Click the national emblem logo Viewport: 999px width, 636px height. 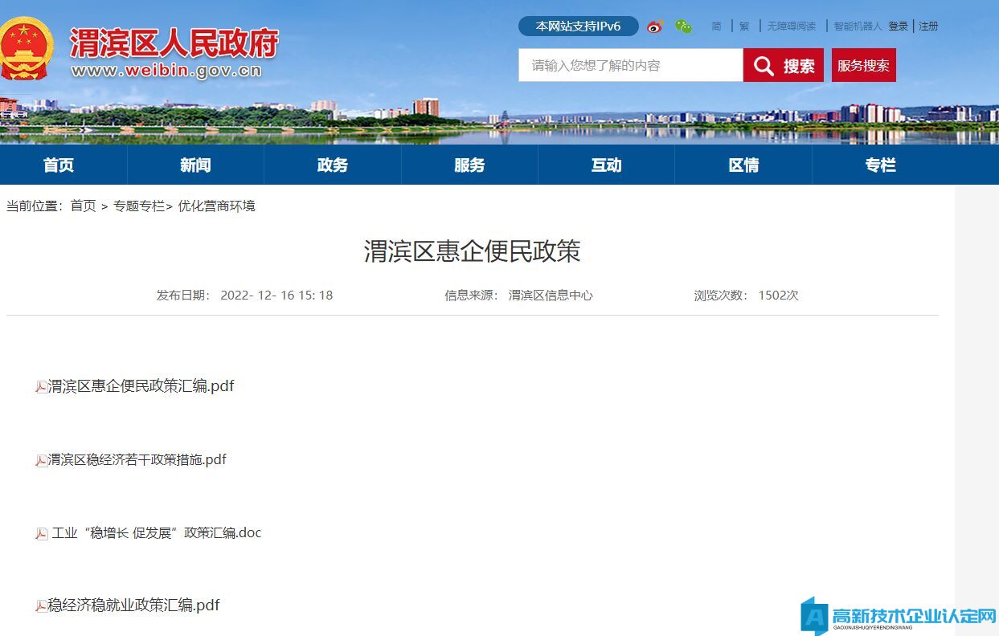click(x=26, y=48)
